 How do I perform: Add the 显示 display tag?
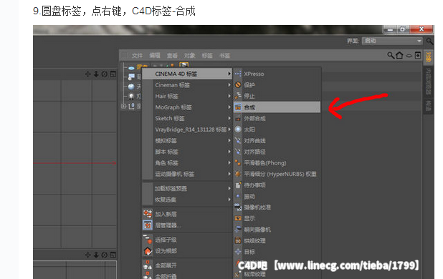pos(277,218)
